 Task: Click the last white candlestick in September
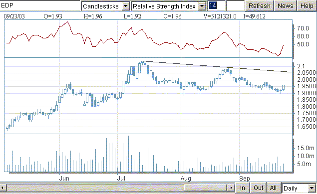[x=284, y=87]
